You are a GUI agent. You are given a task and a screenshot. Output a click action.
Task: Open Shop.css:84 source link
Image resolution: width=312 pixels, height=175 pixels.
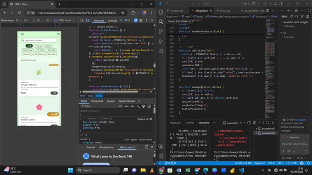coord(145,119)
